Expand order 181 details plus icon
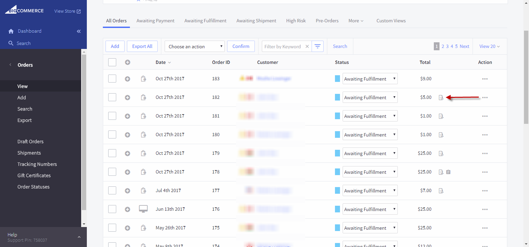 (128, 116)
